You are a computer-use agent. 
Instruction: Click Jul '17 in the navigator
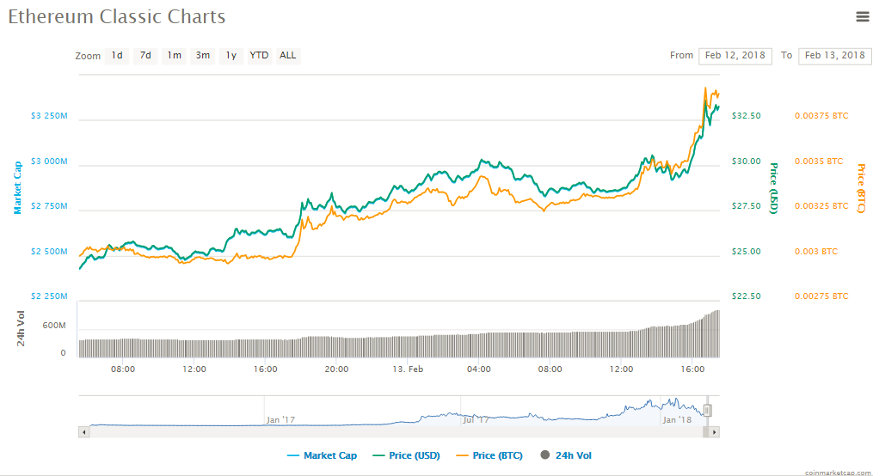pos(476,420)
